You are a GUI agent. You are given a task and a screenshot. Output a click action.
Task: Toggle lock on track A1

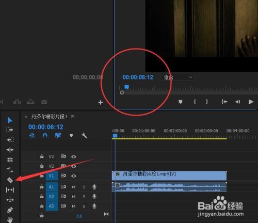coord(42,186)
